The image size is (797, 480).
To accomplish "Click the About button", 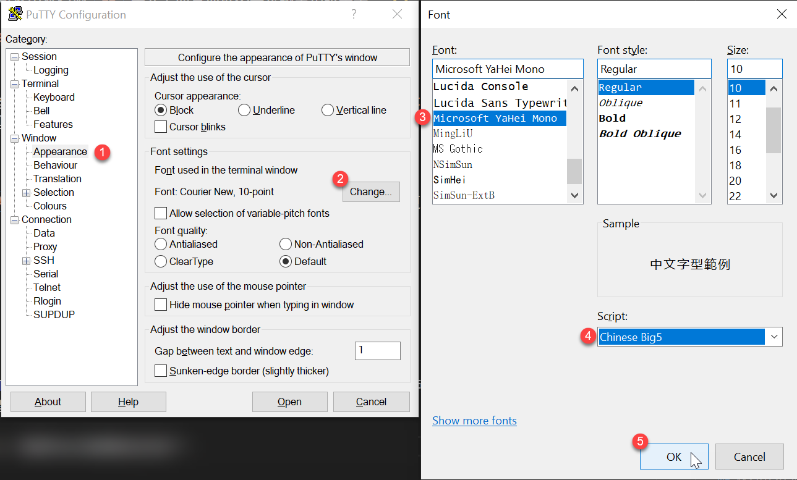I will (x=48, y=402).
